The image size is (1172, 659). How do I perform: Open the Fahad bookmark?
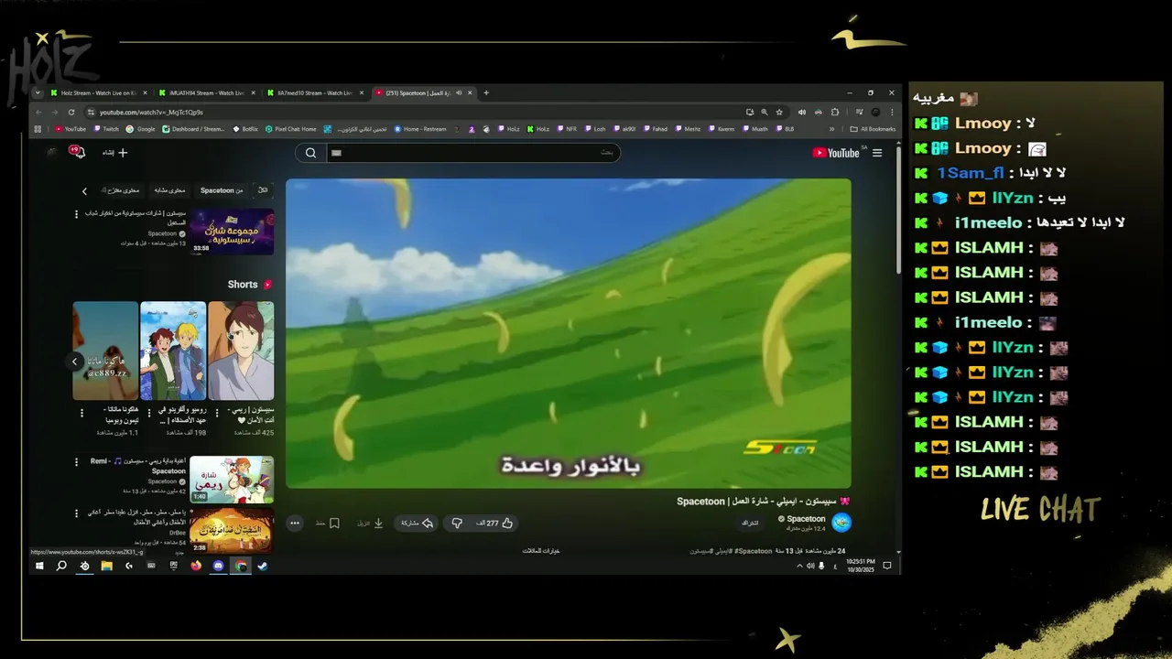(x=656, y=129)
